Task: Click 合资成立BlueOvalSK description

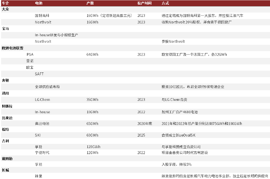Action: point(178,135)
